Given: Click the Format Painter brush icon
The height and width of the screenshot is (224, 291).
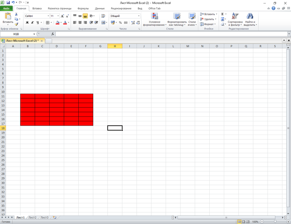Looking at the screenshot, I should [x=16, y=24].
